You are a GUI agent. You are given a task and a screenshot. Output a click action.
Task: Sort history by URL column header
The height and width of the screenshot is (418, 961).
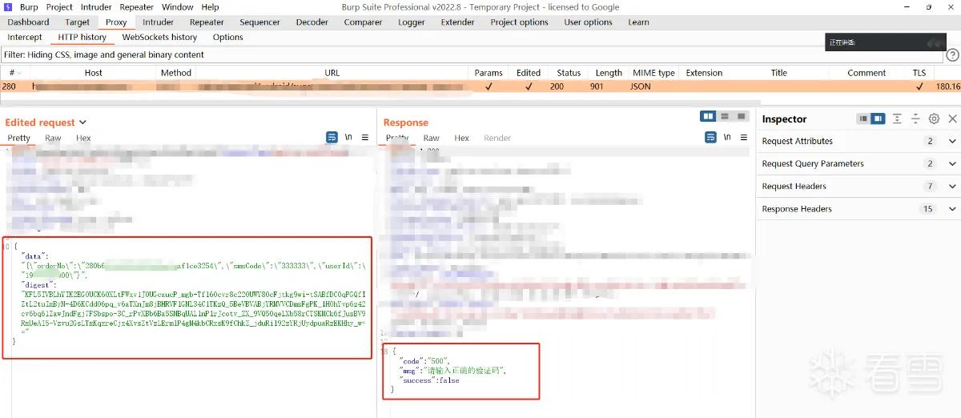click(332, 73)
